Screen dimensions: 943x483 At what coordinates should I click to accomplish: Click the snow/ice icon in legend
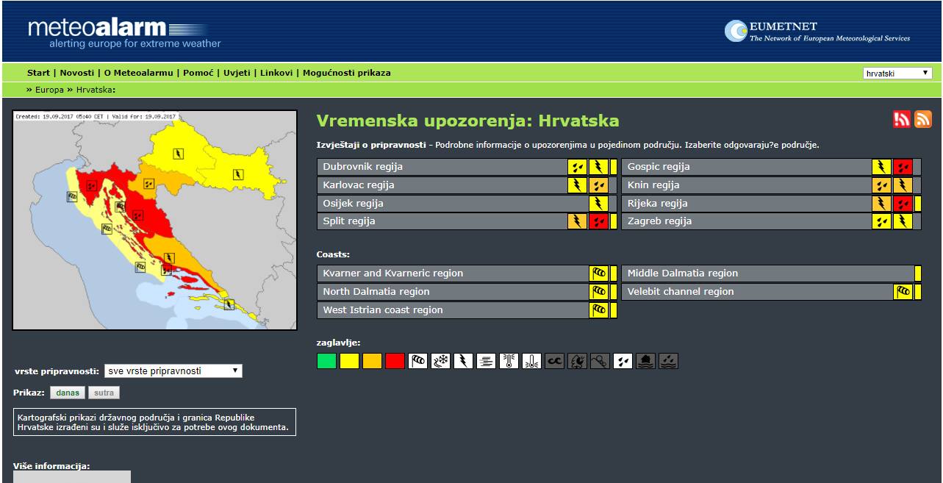click(440, 361)
